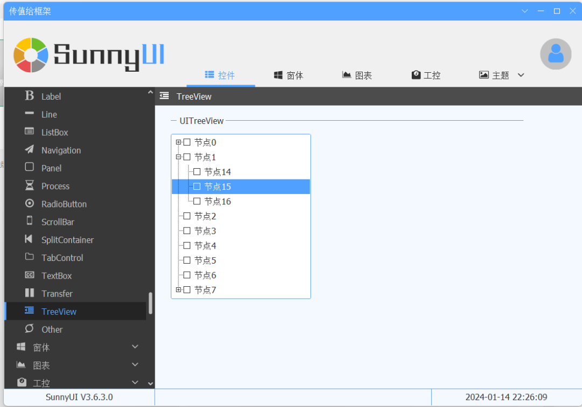Image resolution: width=582 pixels, height=407 pixels.
Task: Click the Process hourglass icon
Action: (30, 185)
